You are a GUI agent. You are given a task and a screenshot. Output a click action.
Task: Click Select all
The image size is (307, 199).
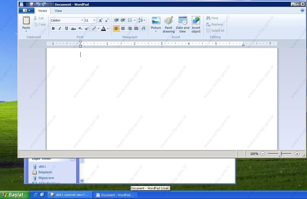point(215,31)
